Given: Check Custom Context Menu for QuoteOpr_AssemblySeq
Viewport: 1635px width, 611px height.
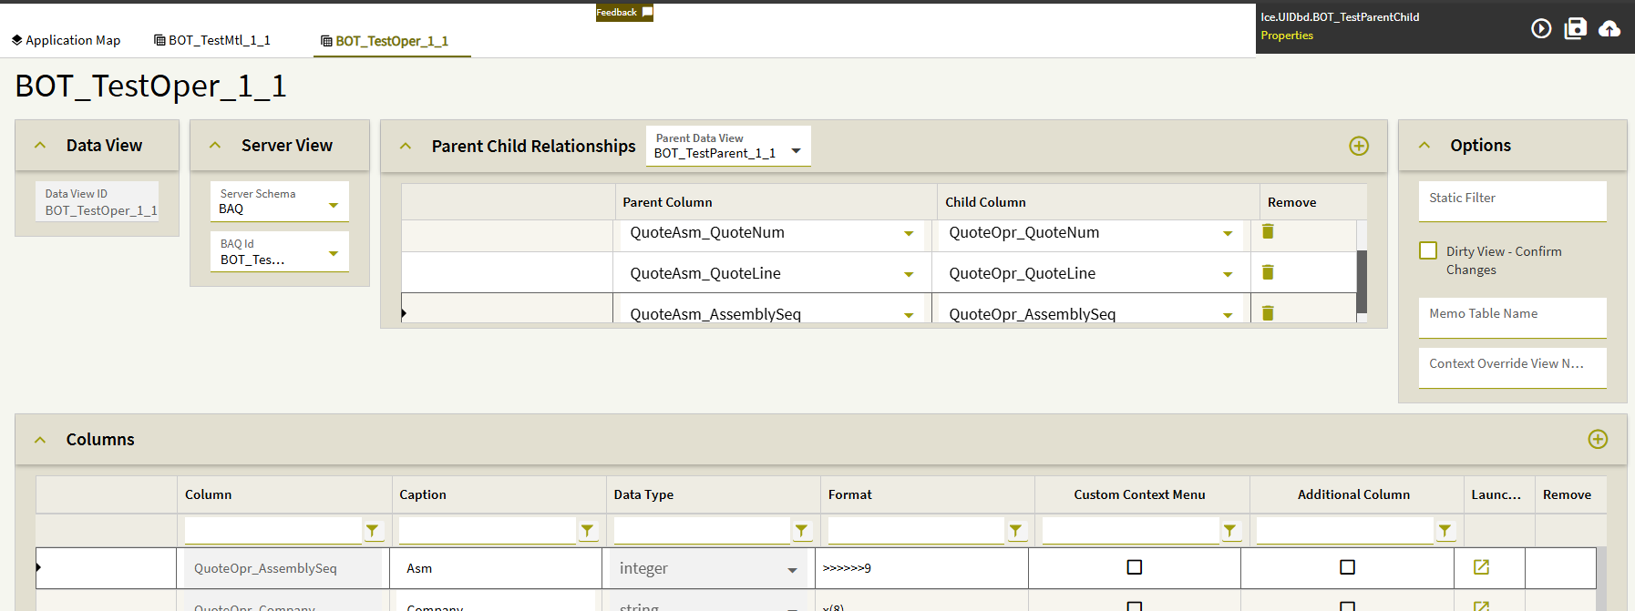Looking at the screenshot, I should 1135,567.
